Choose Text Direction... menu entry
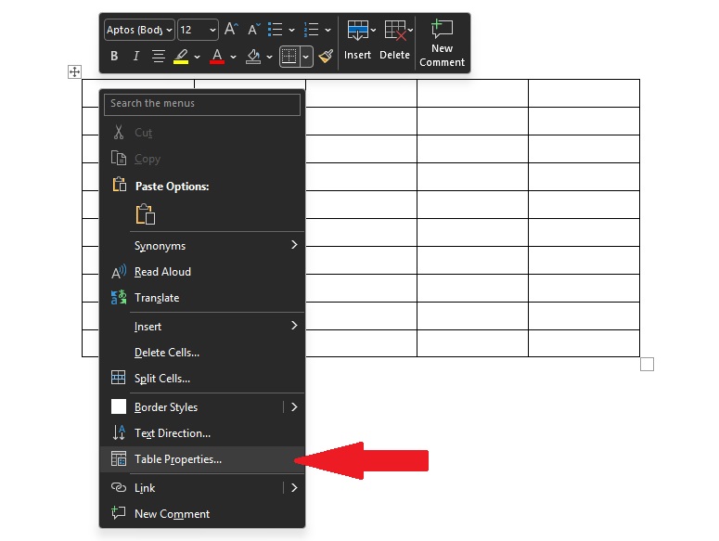The height and width of the screenshot is (541, 719). (x=202, y=433)
